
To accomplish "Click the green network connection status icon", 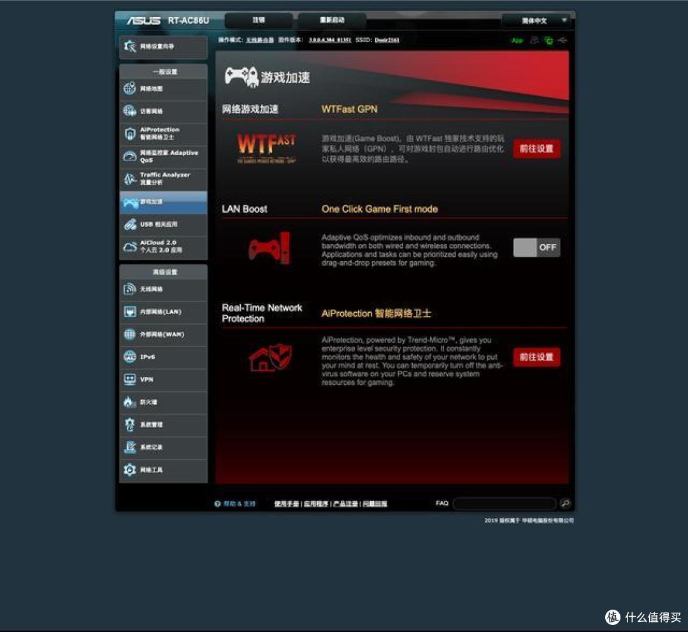I will point(548,40).
